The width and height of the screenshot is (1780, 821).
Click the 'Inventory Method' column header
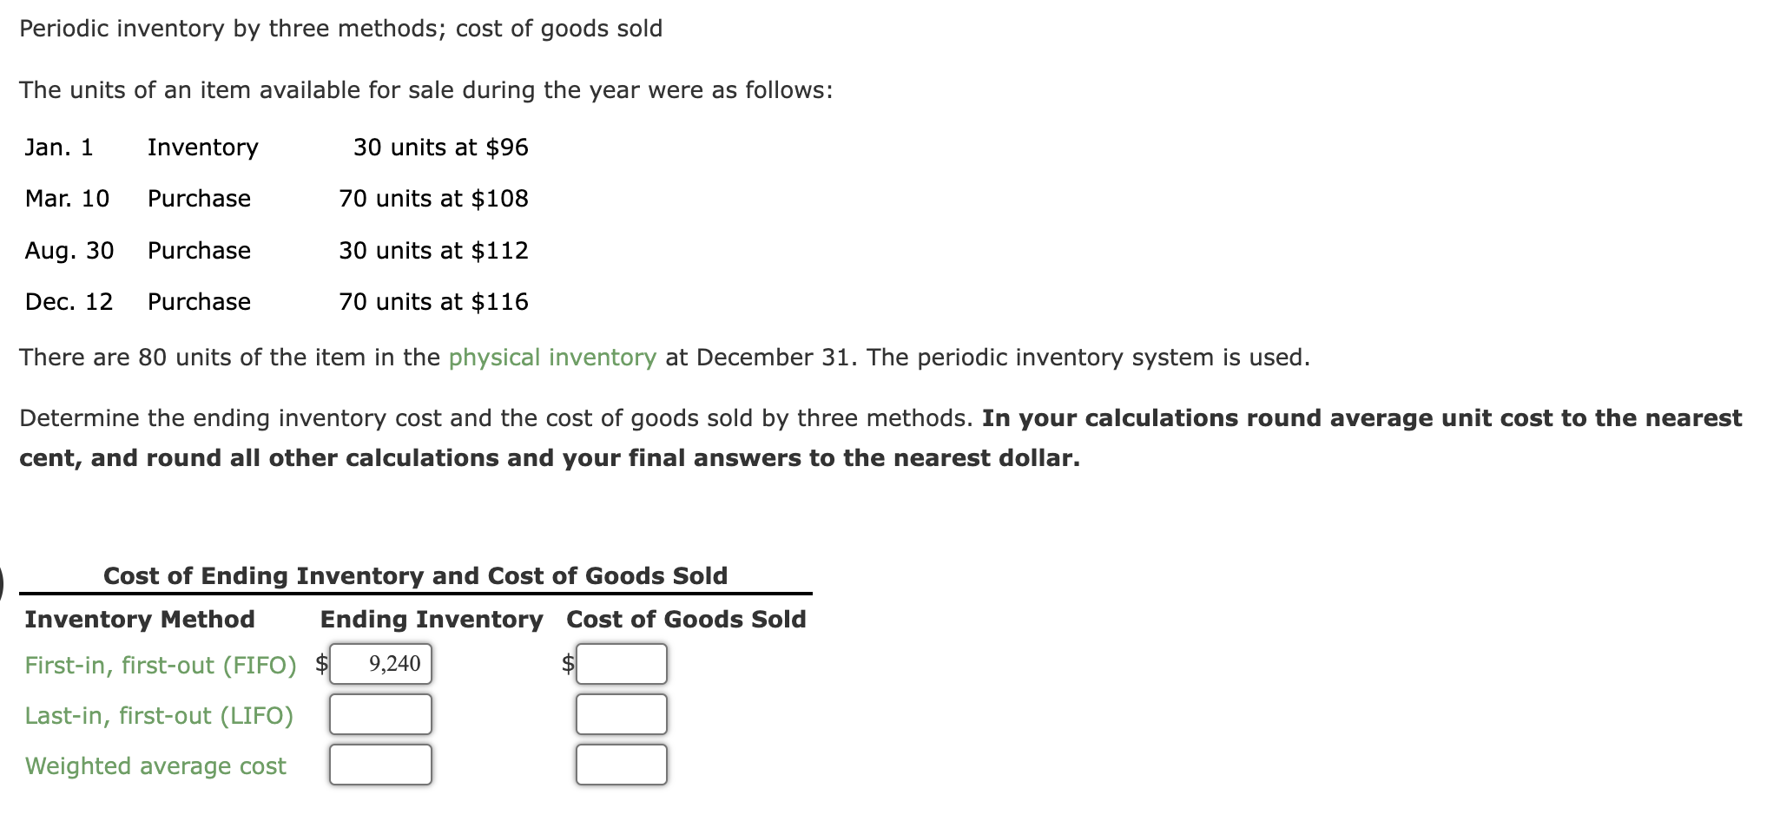(x=140, y=620)
